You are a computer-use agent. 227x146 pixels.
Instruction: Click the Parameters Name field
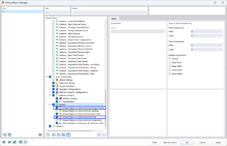tap(138, 31)
